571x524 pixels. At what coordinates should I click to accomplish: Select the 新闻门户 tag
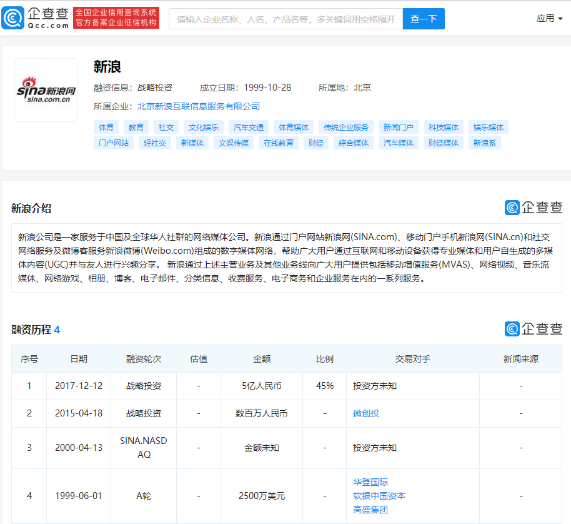(399, 127)
